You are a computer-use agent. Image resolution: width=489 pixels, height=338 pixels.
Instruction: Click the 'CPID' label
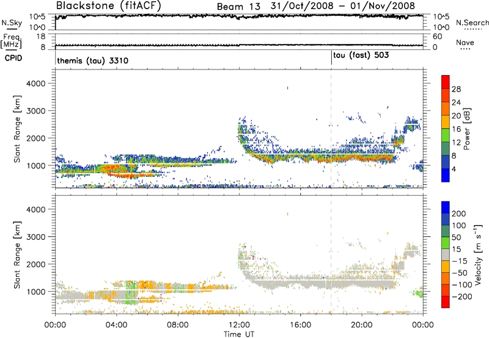13,58
